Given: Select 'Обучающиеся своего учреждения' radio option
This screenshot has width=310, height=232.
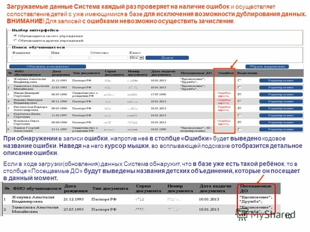Looking at the screenshot, I should click(x=15, y=36).
